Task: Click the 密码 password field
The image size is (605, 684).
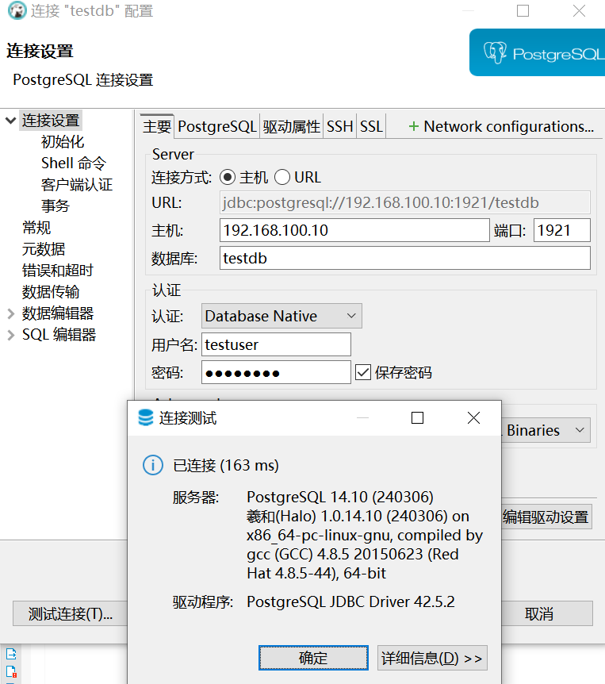Action: pyautogui.click(x=276, y=372)
